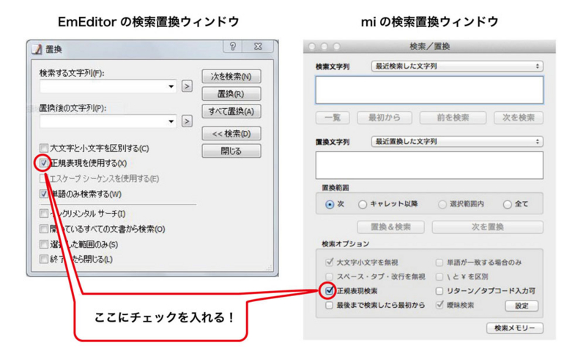Toggle 単語のみ検索する(W) checkbox
Screen dimensions: 586x359
44,194
